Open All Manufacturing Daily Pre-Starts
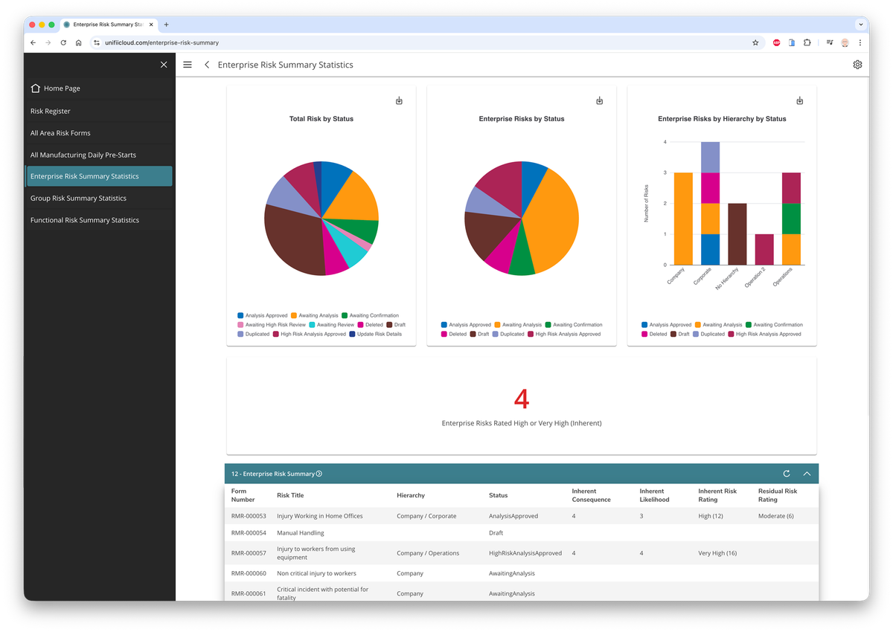The image size is (893, 632). click(83, 155)
